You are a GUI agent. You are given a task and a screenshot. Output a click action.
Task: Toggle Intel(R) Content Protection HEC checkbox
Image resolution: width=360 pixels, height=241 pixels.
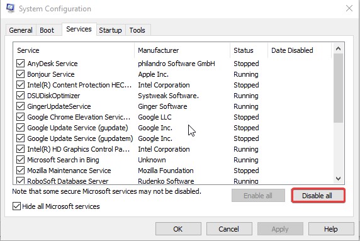coord(20,85)
